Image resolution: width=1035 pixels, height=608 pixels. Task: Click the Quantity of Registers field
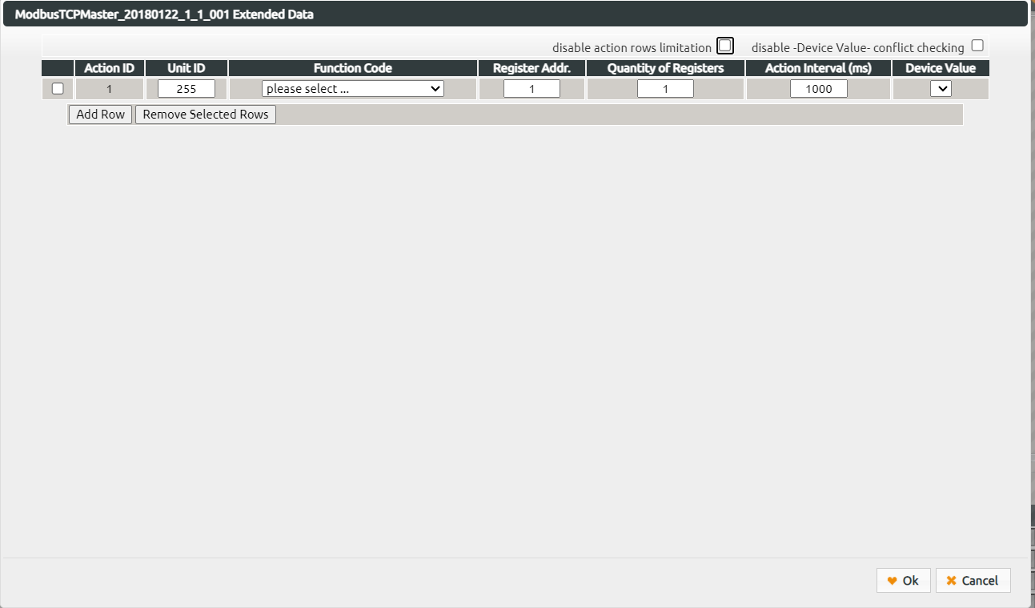pos(665,88)
